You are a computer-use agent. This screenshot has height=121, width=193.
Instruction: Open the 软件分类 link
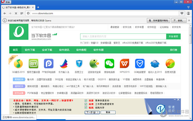[x=127, y=27]
